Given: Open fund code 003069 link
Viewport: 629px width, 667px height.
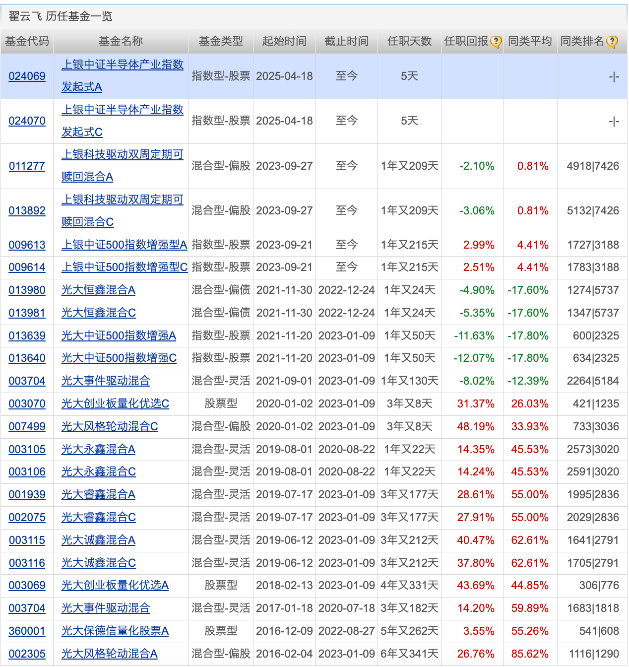Looking at the screenshot, I should (27, 585).
